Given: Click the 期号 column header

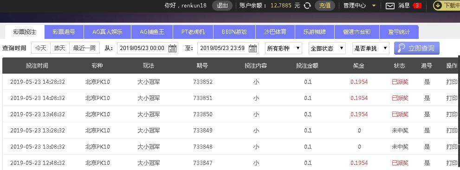Looking at the screenshot, I should [x=202, y=66].
